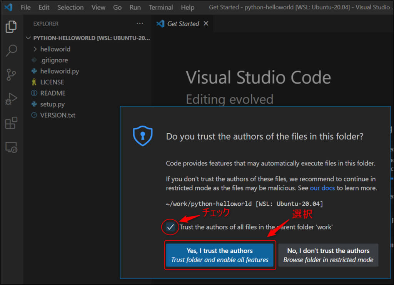Image resolution: width=394 pixels, height=285 pixels.
Task: Click No, I don't trust the authors
Action: [328, 255]
